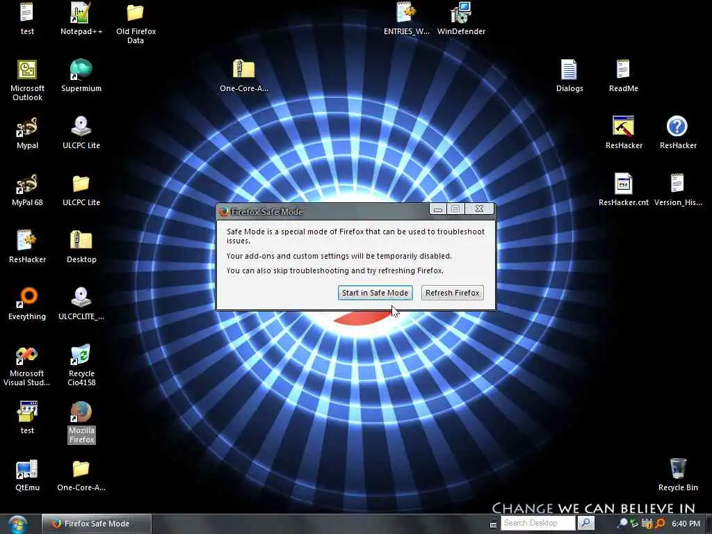Select the QtEmu desktop shortcut
The height and width of the screenshot is (534, 712).
27,476
